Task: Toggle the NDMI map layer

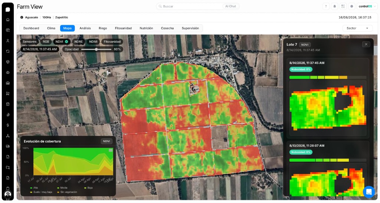Action: pos(93,42)
